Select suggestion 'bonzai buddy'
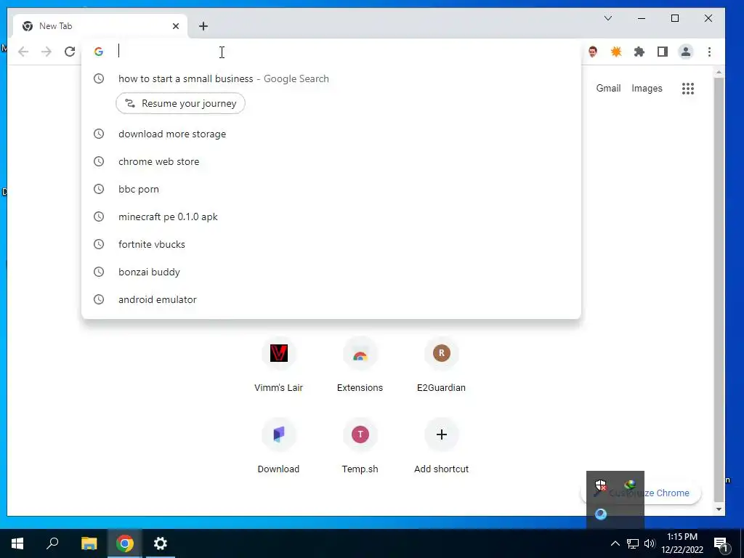744x558 pixels. (x=331, y=272)
